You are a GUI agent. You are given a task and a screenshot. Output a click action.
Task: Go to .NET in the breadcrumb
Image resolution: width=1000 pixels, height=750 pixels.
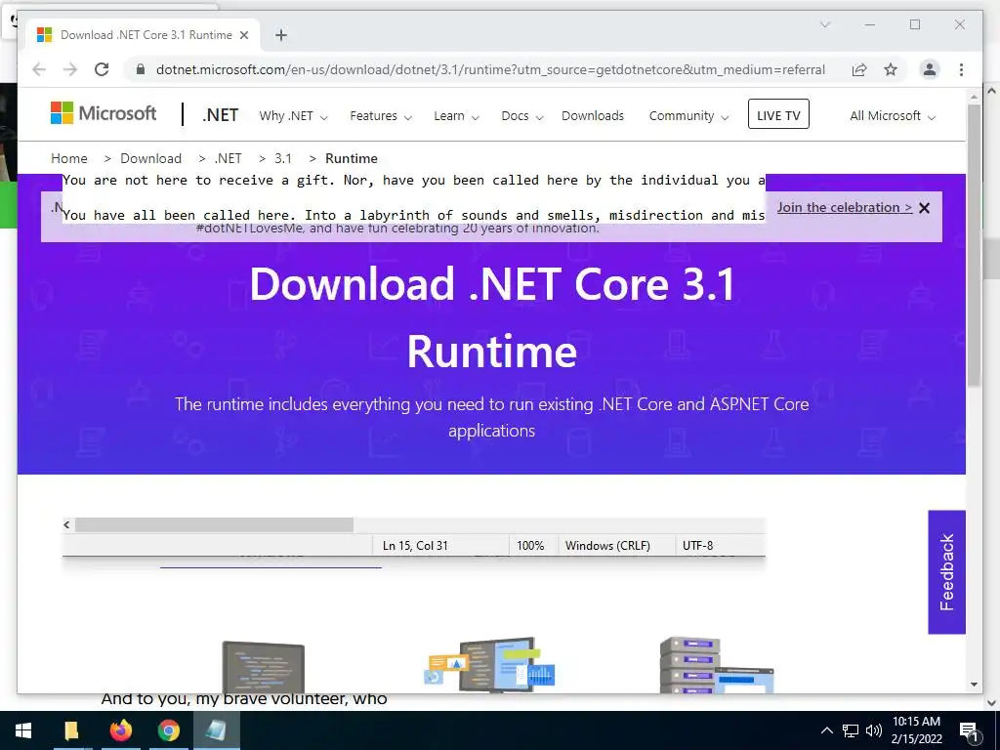(x=228, y=158)
